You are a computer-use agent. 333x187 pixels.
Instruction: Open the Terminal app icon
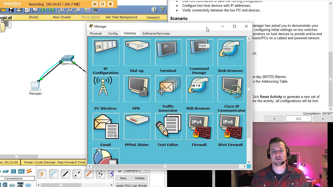pyautogui.click(x=168, y=52)
